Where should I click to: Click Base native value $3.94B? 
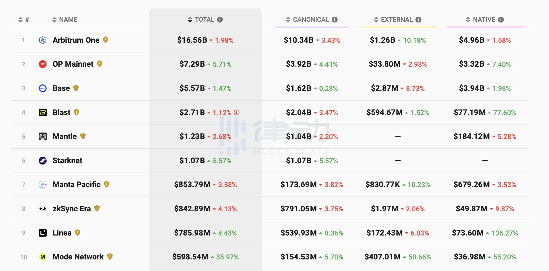[x=471, y=88]
